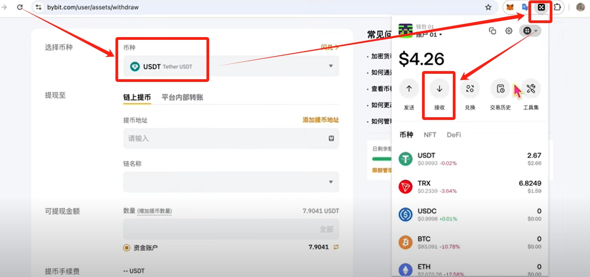Copy the wallet address with the copy icon
590x277 pixels.
click(x=493, y=31)
